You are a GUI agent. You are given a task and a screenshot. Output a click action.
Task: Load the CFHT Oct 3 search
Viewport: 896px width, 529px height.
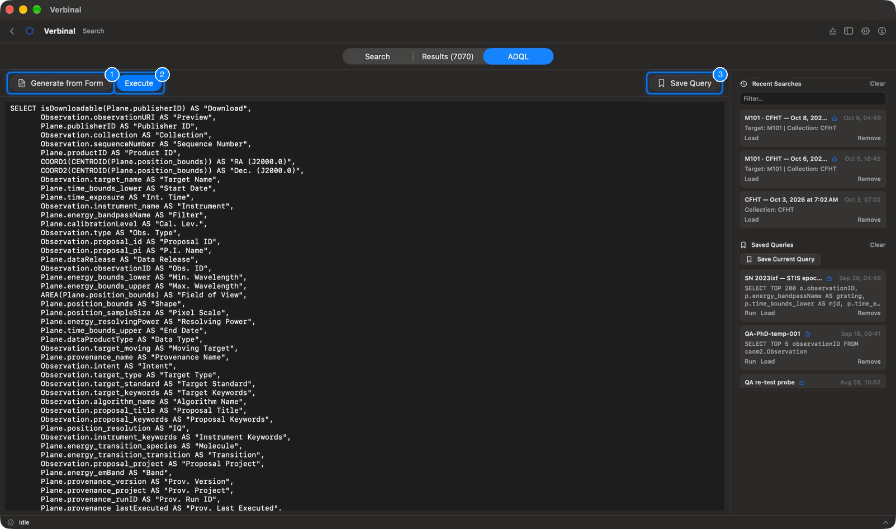click(751, 220)
